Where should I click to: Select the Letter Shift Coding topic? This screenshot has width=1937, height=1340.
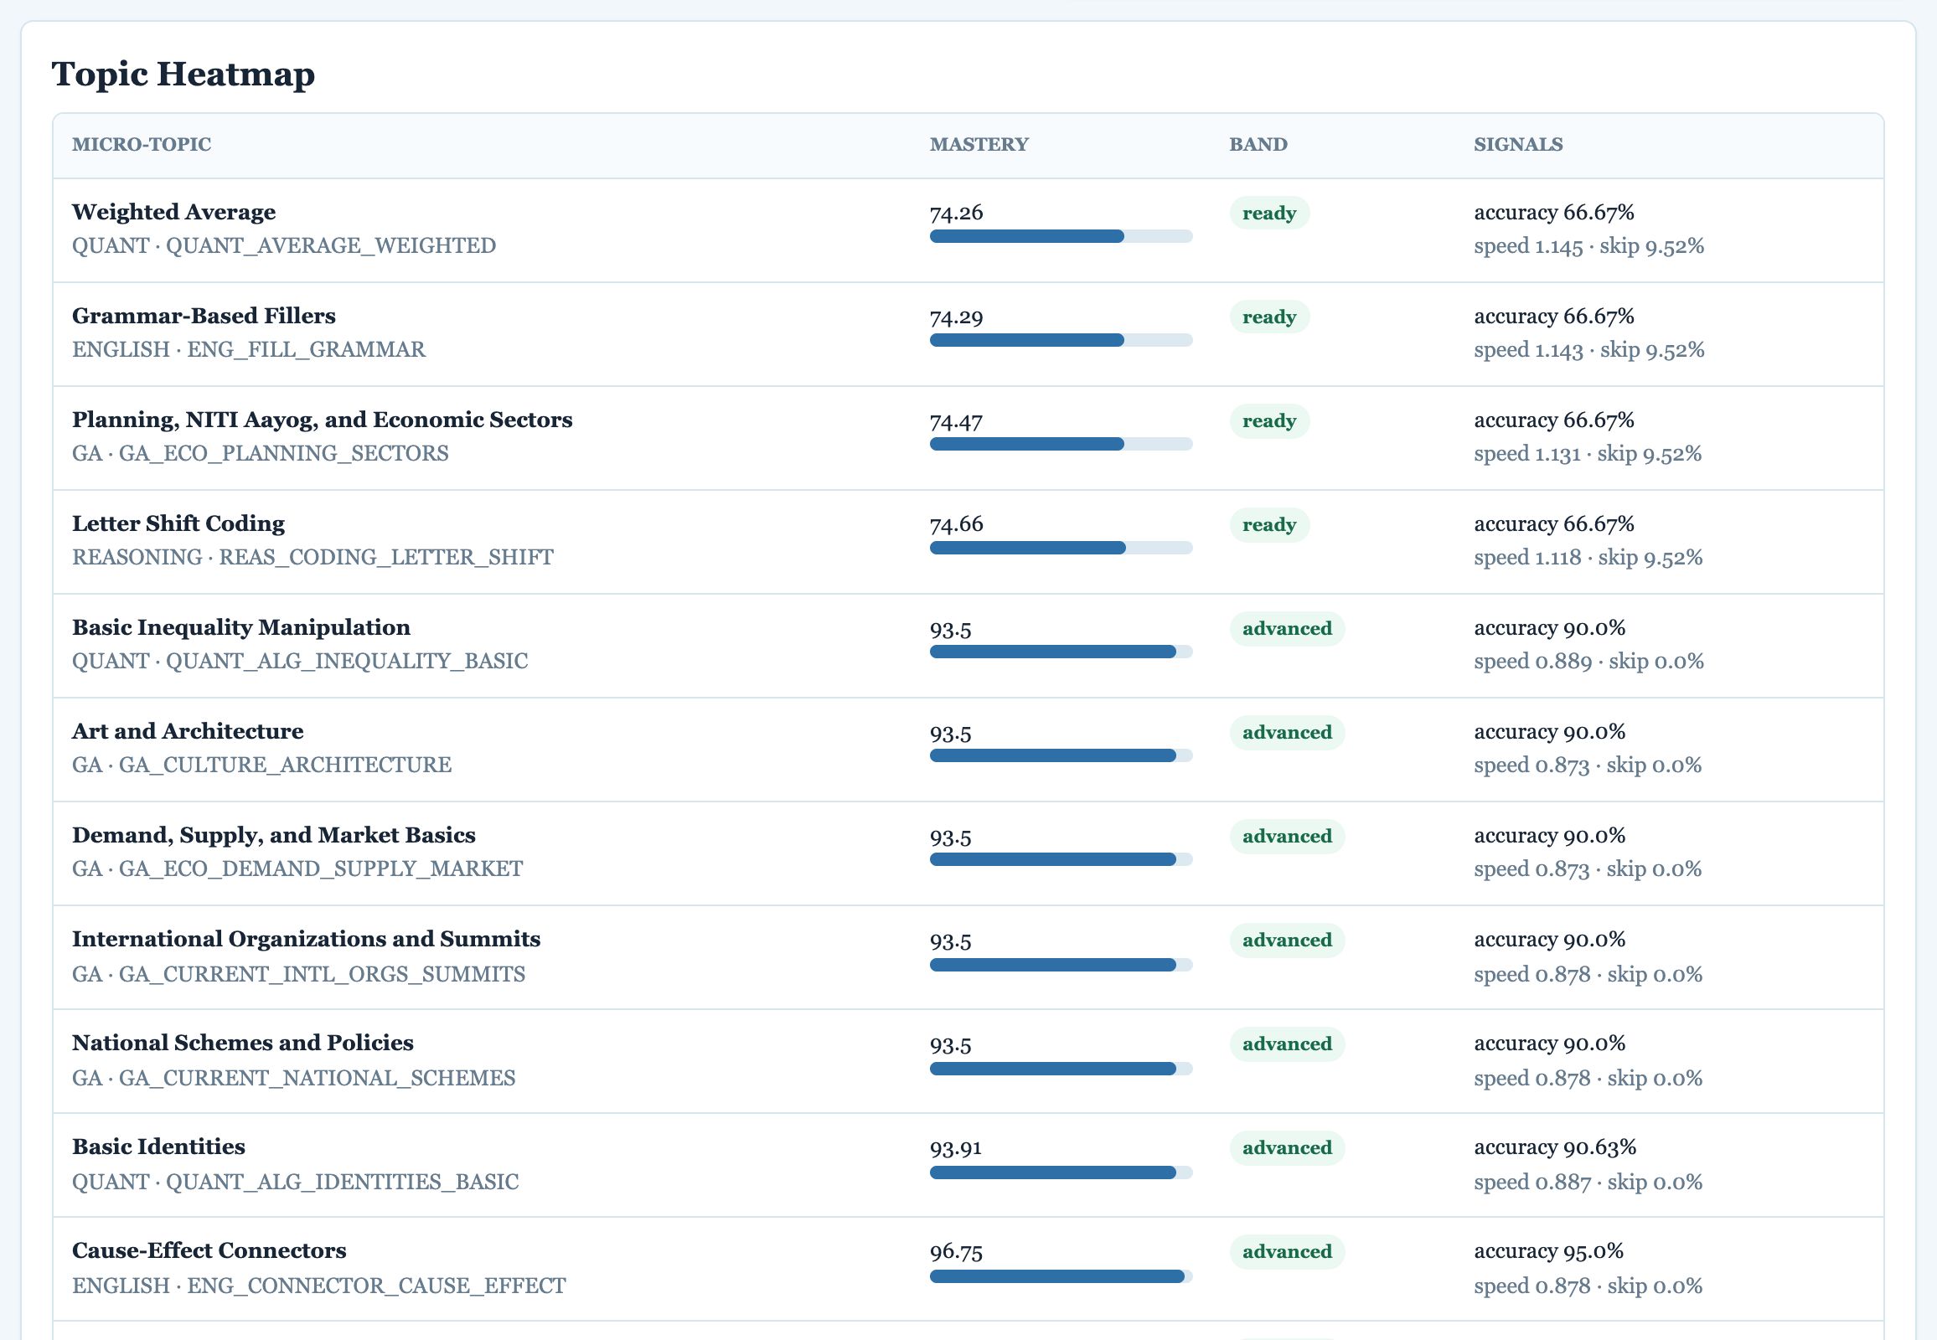pos(178,523)
